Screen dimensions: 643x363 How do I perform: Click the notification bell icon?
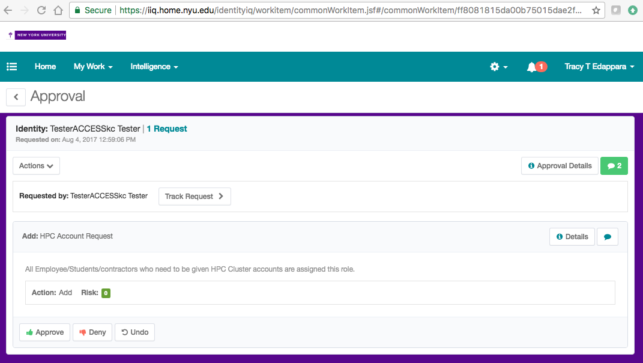coord(532,67)
